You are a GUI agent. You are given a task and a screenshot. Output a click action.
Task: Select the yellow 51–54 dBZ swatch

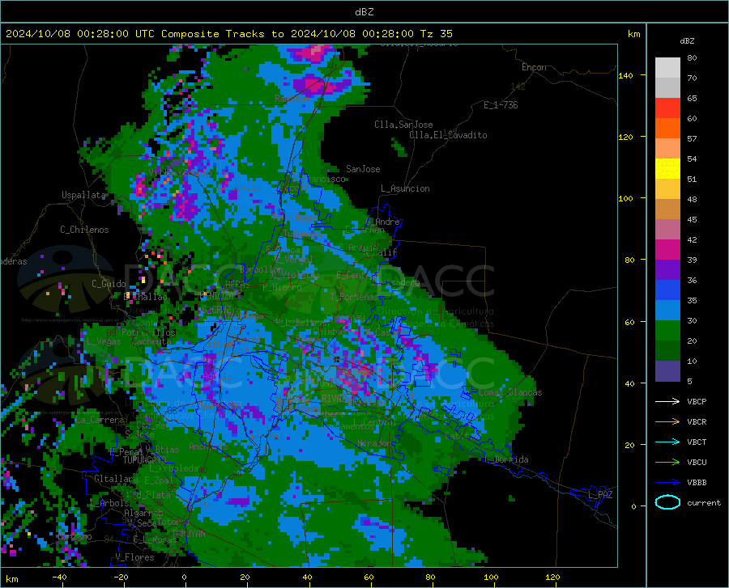[x=667, y=169]
